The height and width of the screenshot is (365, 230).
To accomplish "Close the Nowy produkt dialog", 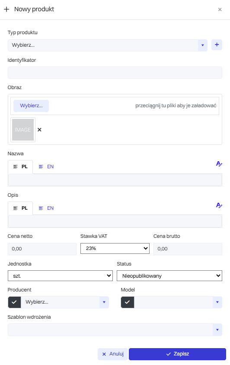I will [220, 10].
